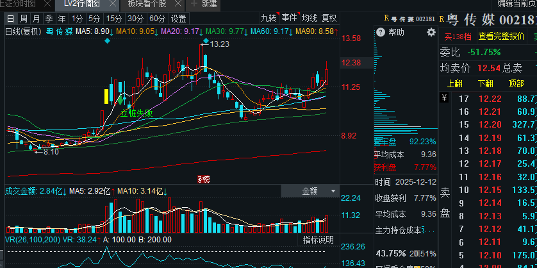Select sell level 17 price 12.22
This screenshot has height=268, width=537.
coord(490,99)
